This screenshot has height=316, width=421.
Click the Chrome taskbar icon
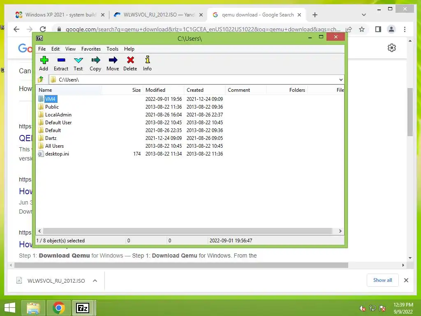click(x=58, y=308)
